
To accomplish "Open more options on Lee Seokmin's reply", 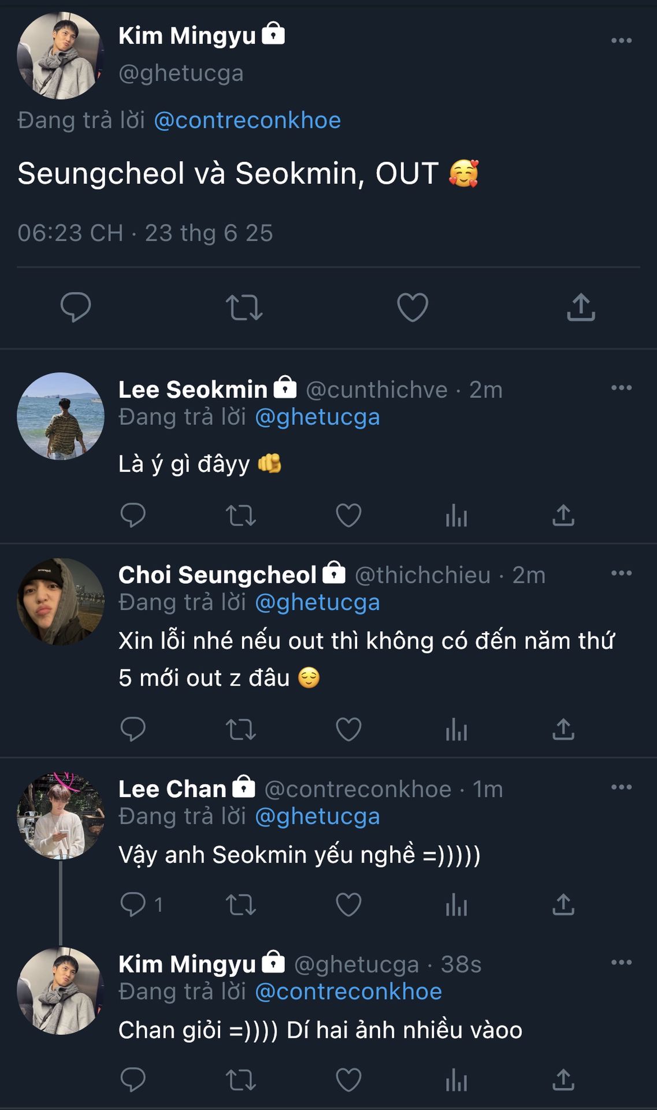I will (x=621, y=387).
